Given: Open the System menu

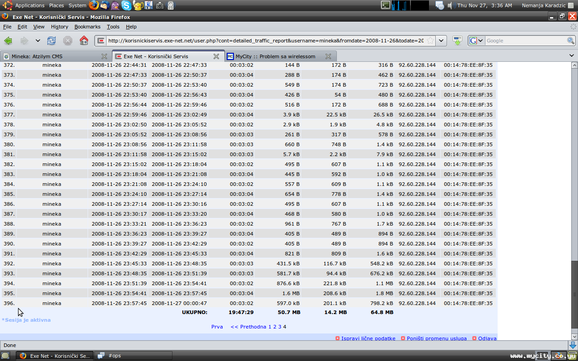Looking at the screenshot, I should (77, 5).
